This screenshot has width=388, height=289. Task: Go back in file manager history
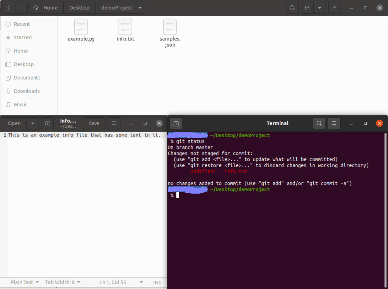click(x=9, y=8)
